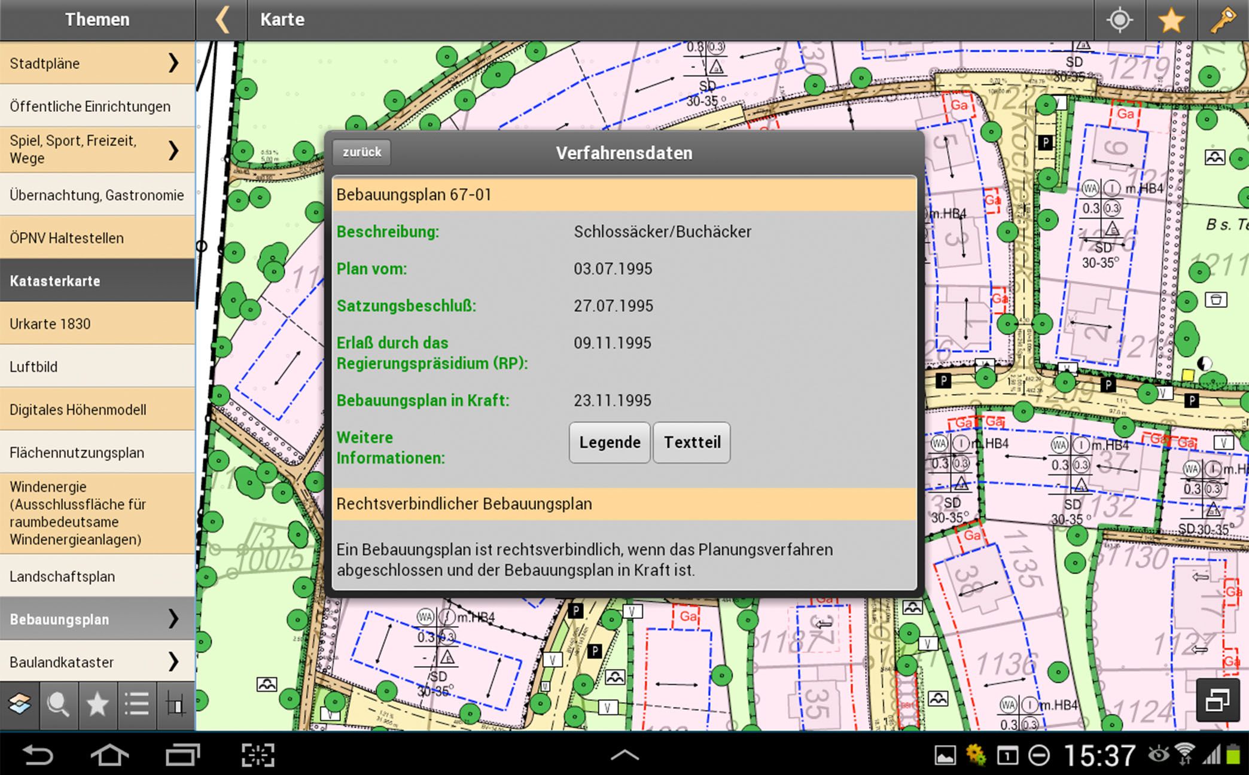Tap the gold star bookmark icon
This screenshot has width=1249, height=775.
pyautogui.click(x=1171, y=20)
